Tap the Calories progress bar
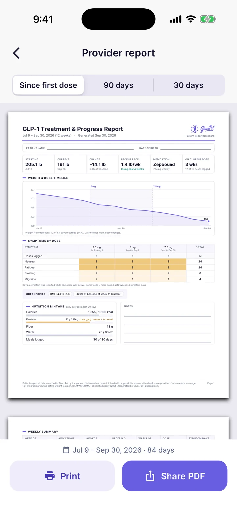 (x=69, y=315)
